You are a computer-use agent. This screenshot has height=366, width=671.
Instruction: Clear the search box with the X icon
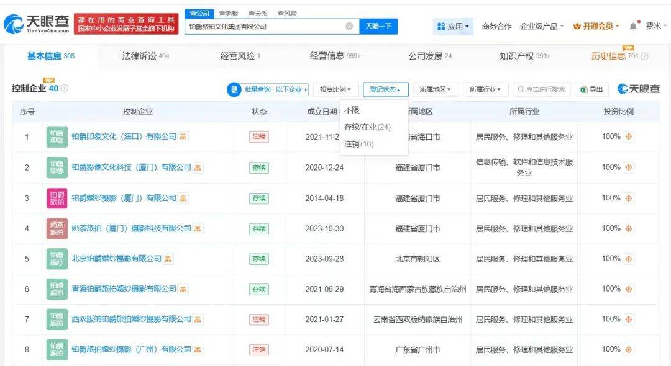click(x=349, y=26)
